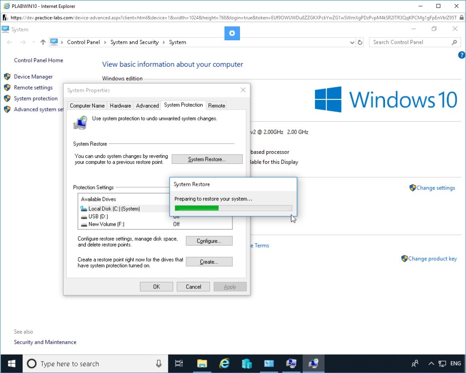This screenshot has width=466, height=373.
Task: Click OK in System Properties
Action: tap(157, 287)
